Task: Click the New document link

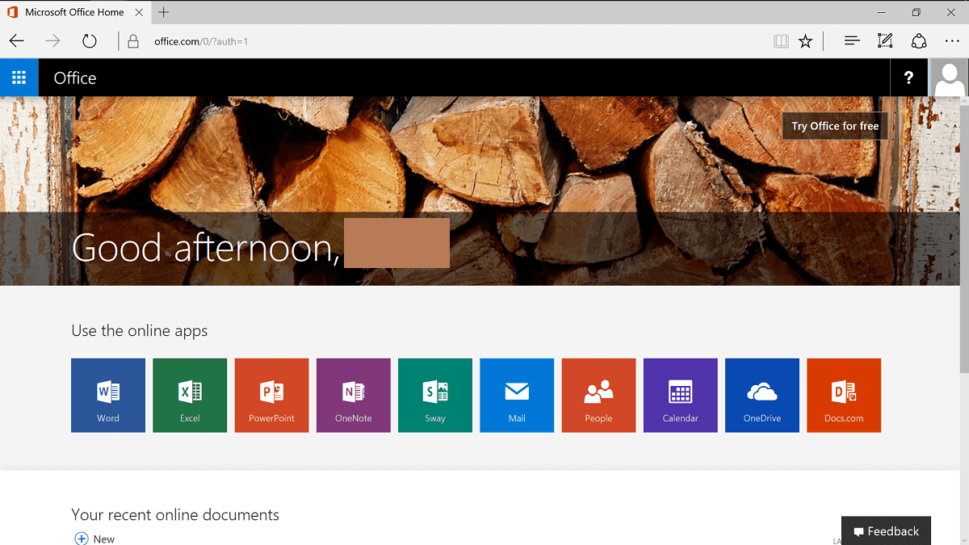Action: 94,539
